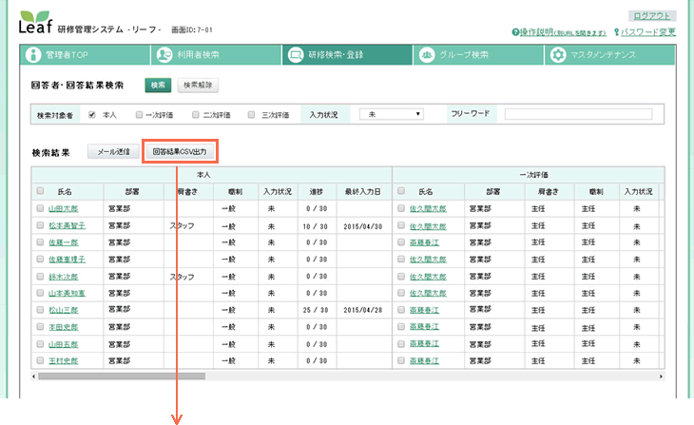Click the 2015/04/30 last input date

(363, 226)
